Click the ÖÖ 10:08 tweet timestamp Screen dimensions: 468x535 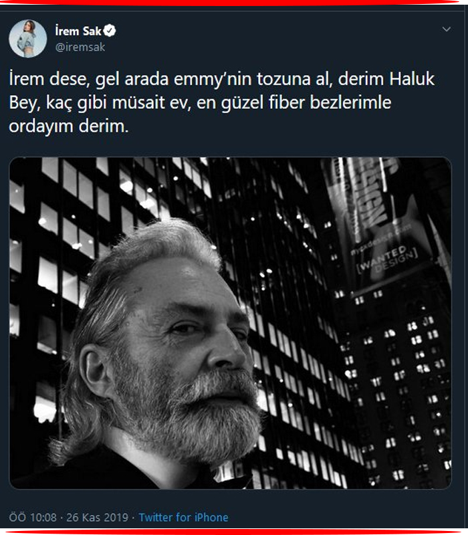click(33, 517)
